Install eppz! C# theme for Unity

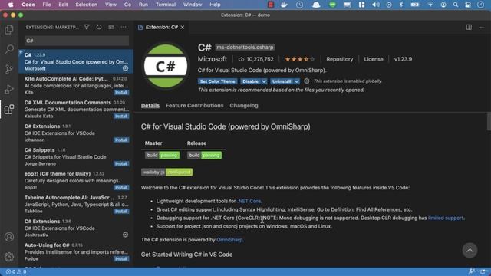[121, 188]
